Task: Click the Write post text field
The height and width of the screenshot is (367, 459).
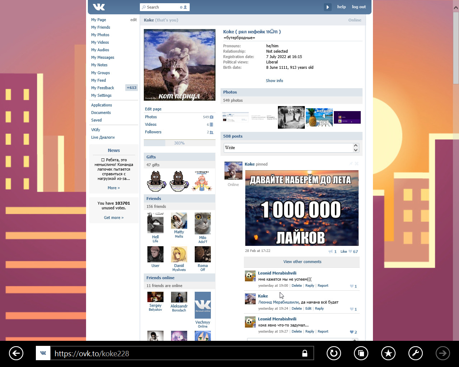Action: click(288, 148)
